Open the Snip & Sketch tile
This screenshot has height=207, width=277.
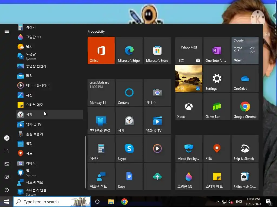pyautogui.click(x=245, y=149)
